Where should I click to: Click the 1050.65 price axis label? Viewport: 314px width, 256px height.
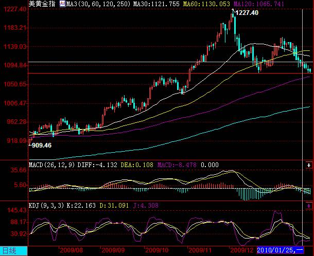[15, 84]
